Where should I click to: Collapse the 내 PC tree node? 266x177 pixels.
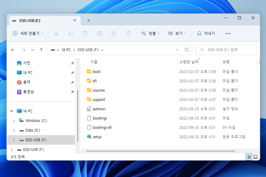pyautogui.click(x=11, y=111)
